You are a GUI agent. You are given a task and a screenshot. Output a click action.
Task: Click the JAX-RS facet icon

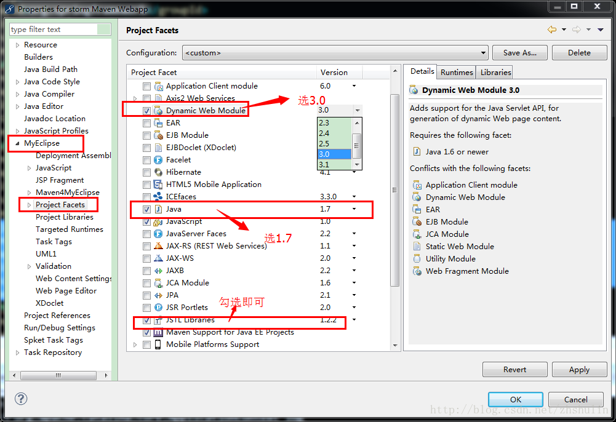(158, 246)
